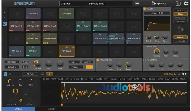Screen dimensions: 191x111
Task: Click the Apisonic Labs logo
Action: [x=159, y=3]
